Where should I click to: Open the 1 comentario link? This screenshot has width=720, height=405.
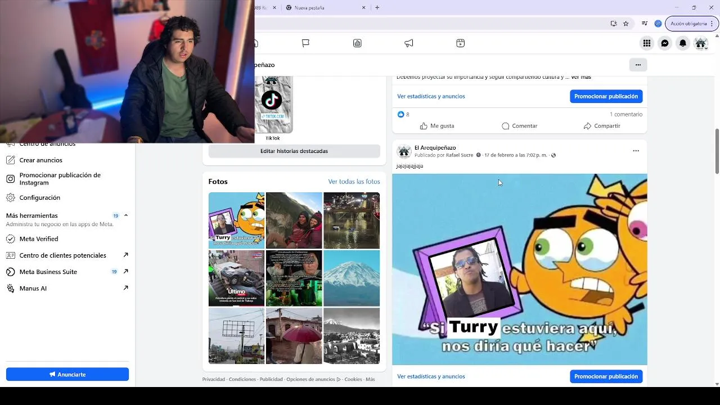626,114
